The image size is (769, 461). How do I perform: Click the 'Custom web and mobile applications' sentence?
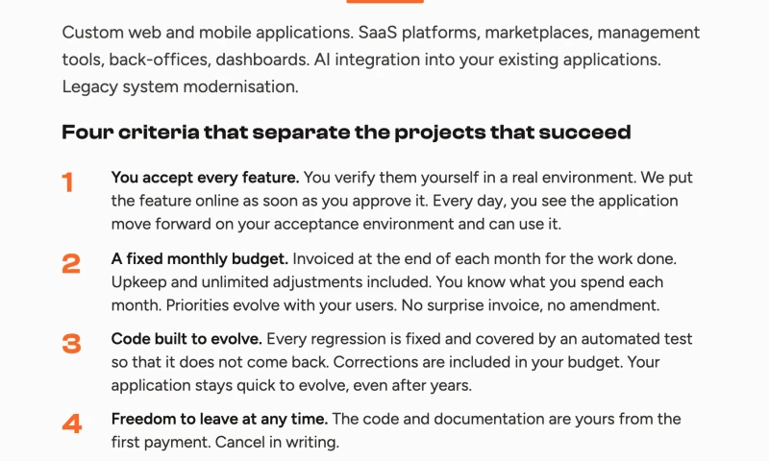[x=208, y=33]
